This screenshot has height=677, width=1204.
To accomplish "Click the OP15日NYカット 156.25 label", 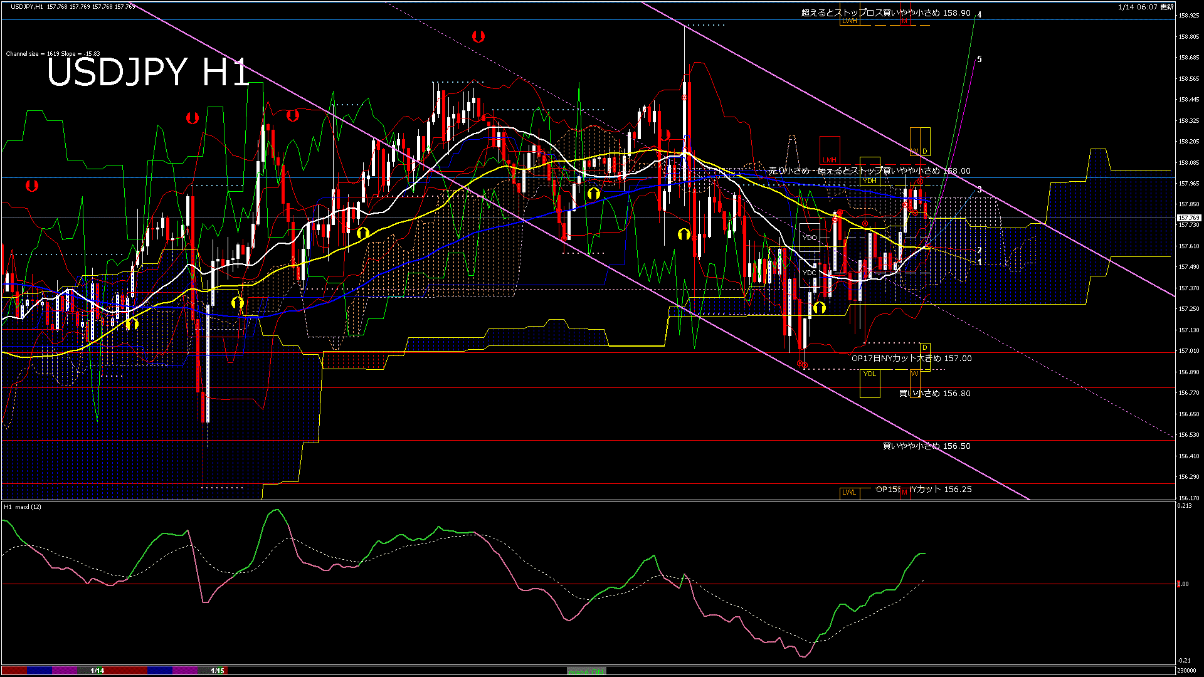I will [x=924, y=490].
